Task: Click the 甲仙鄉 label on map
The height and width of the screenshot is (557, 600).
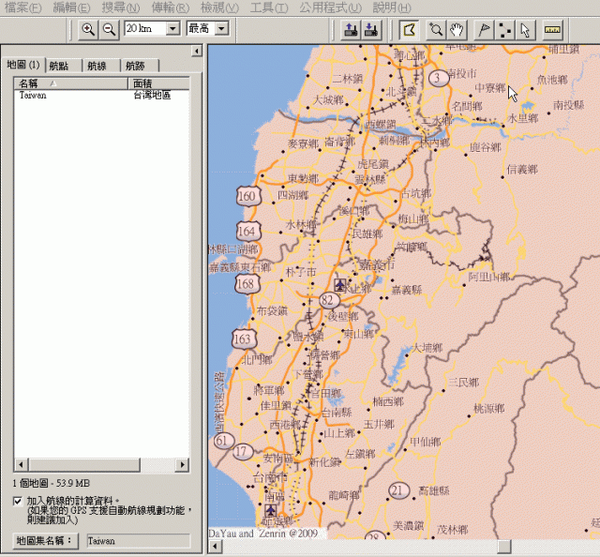Action: (x=425, y=443)
